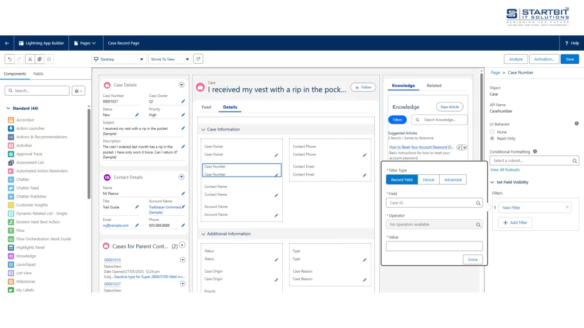Choose Record Field filter type
The width and height of the screenshot is (584, 328).
(x=402, y=179)
